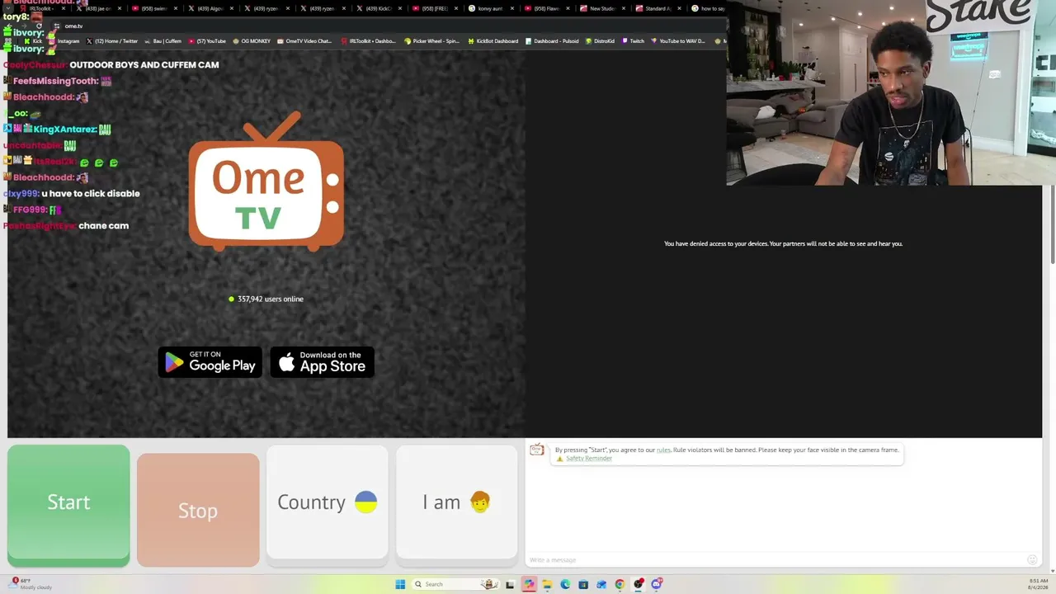
Task: Open the OBS app on the taskbar
Action: point(639,584)
